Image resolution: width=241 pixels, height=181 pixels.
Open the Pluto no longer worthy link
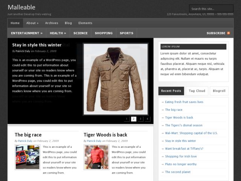(181, 164)
